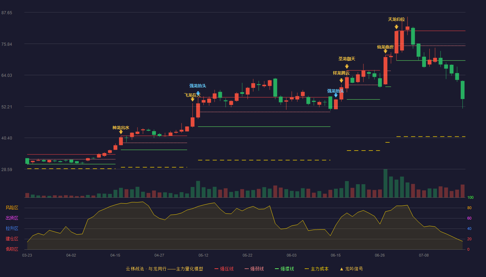Screen dimensions: 486x277
Task: Click the 拉升区 zone label
Action: (x=12, y=229)
